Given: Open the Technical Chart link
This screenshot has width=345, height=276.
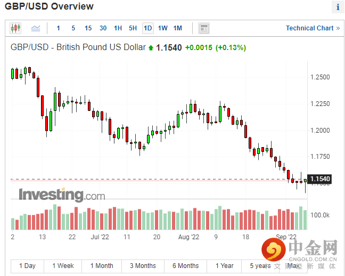Looking at the screenshot, I should point(309,28).
